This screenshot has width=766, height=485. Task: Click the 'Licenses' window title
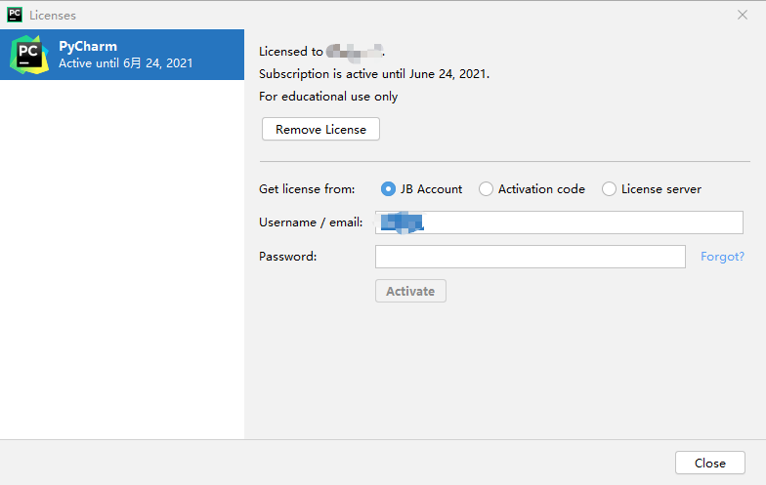(53, 16)
